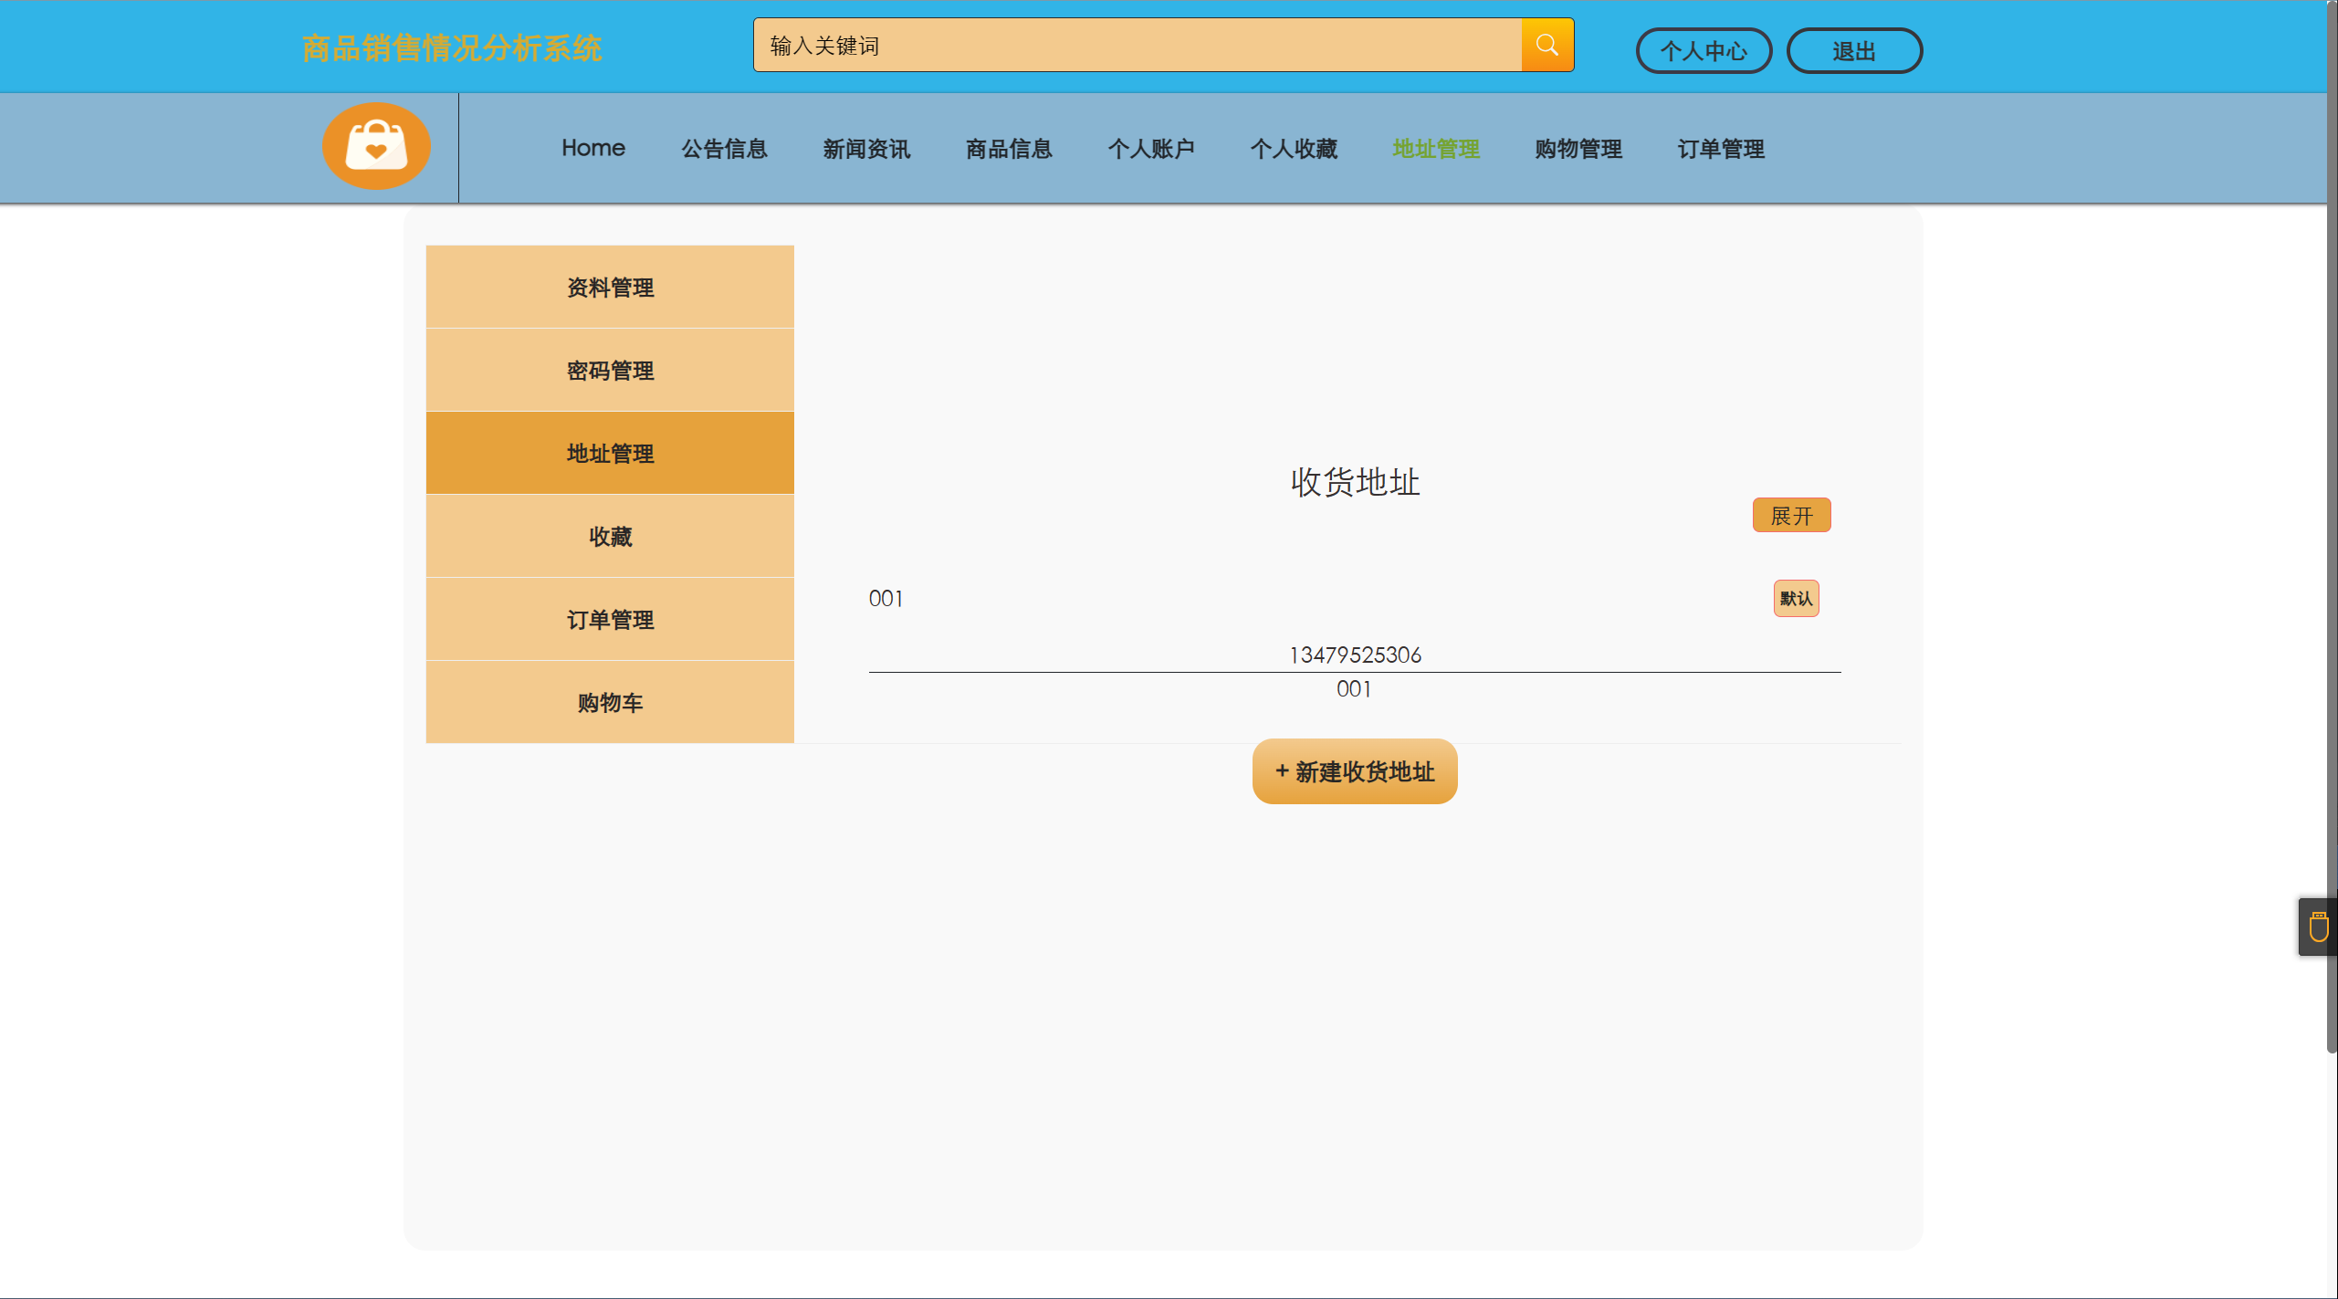The image size is (2338, 1299).
Task: Click the site title 商品销售情况分析系统
Action: [452, 47]
